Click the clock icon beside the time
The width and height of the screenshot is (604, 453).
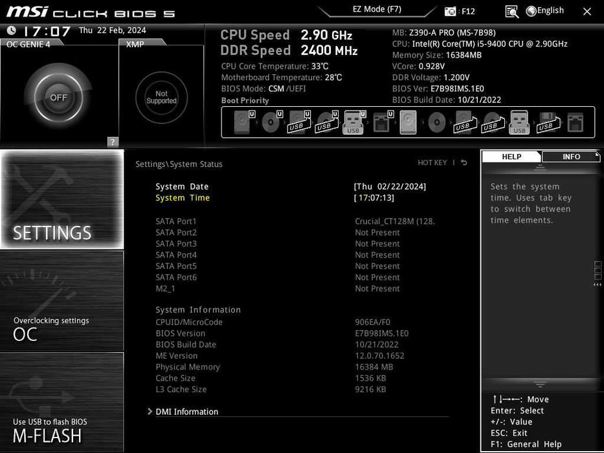(x=12, y=30)
